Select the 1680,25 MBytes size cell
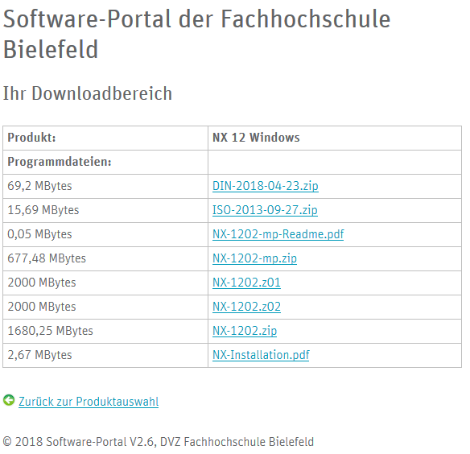The image size is (470, 454). pos(105,331)
